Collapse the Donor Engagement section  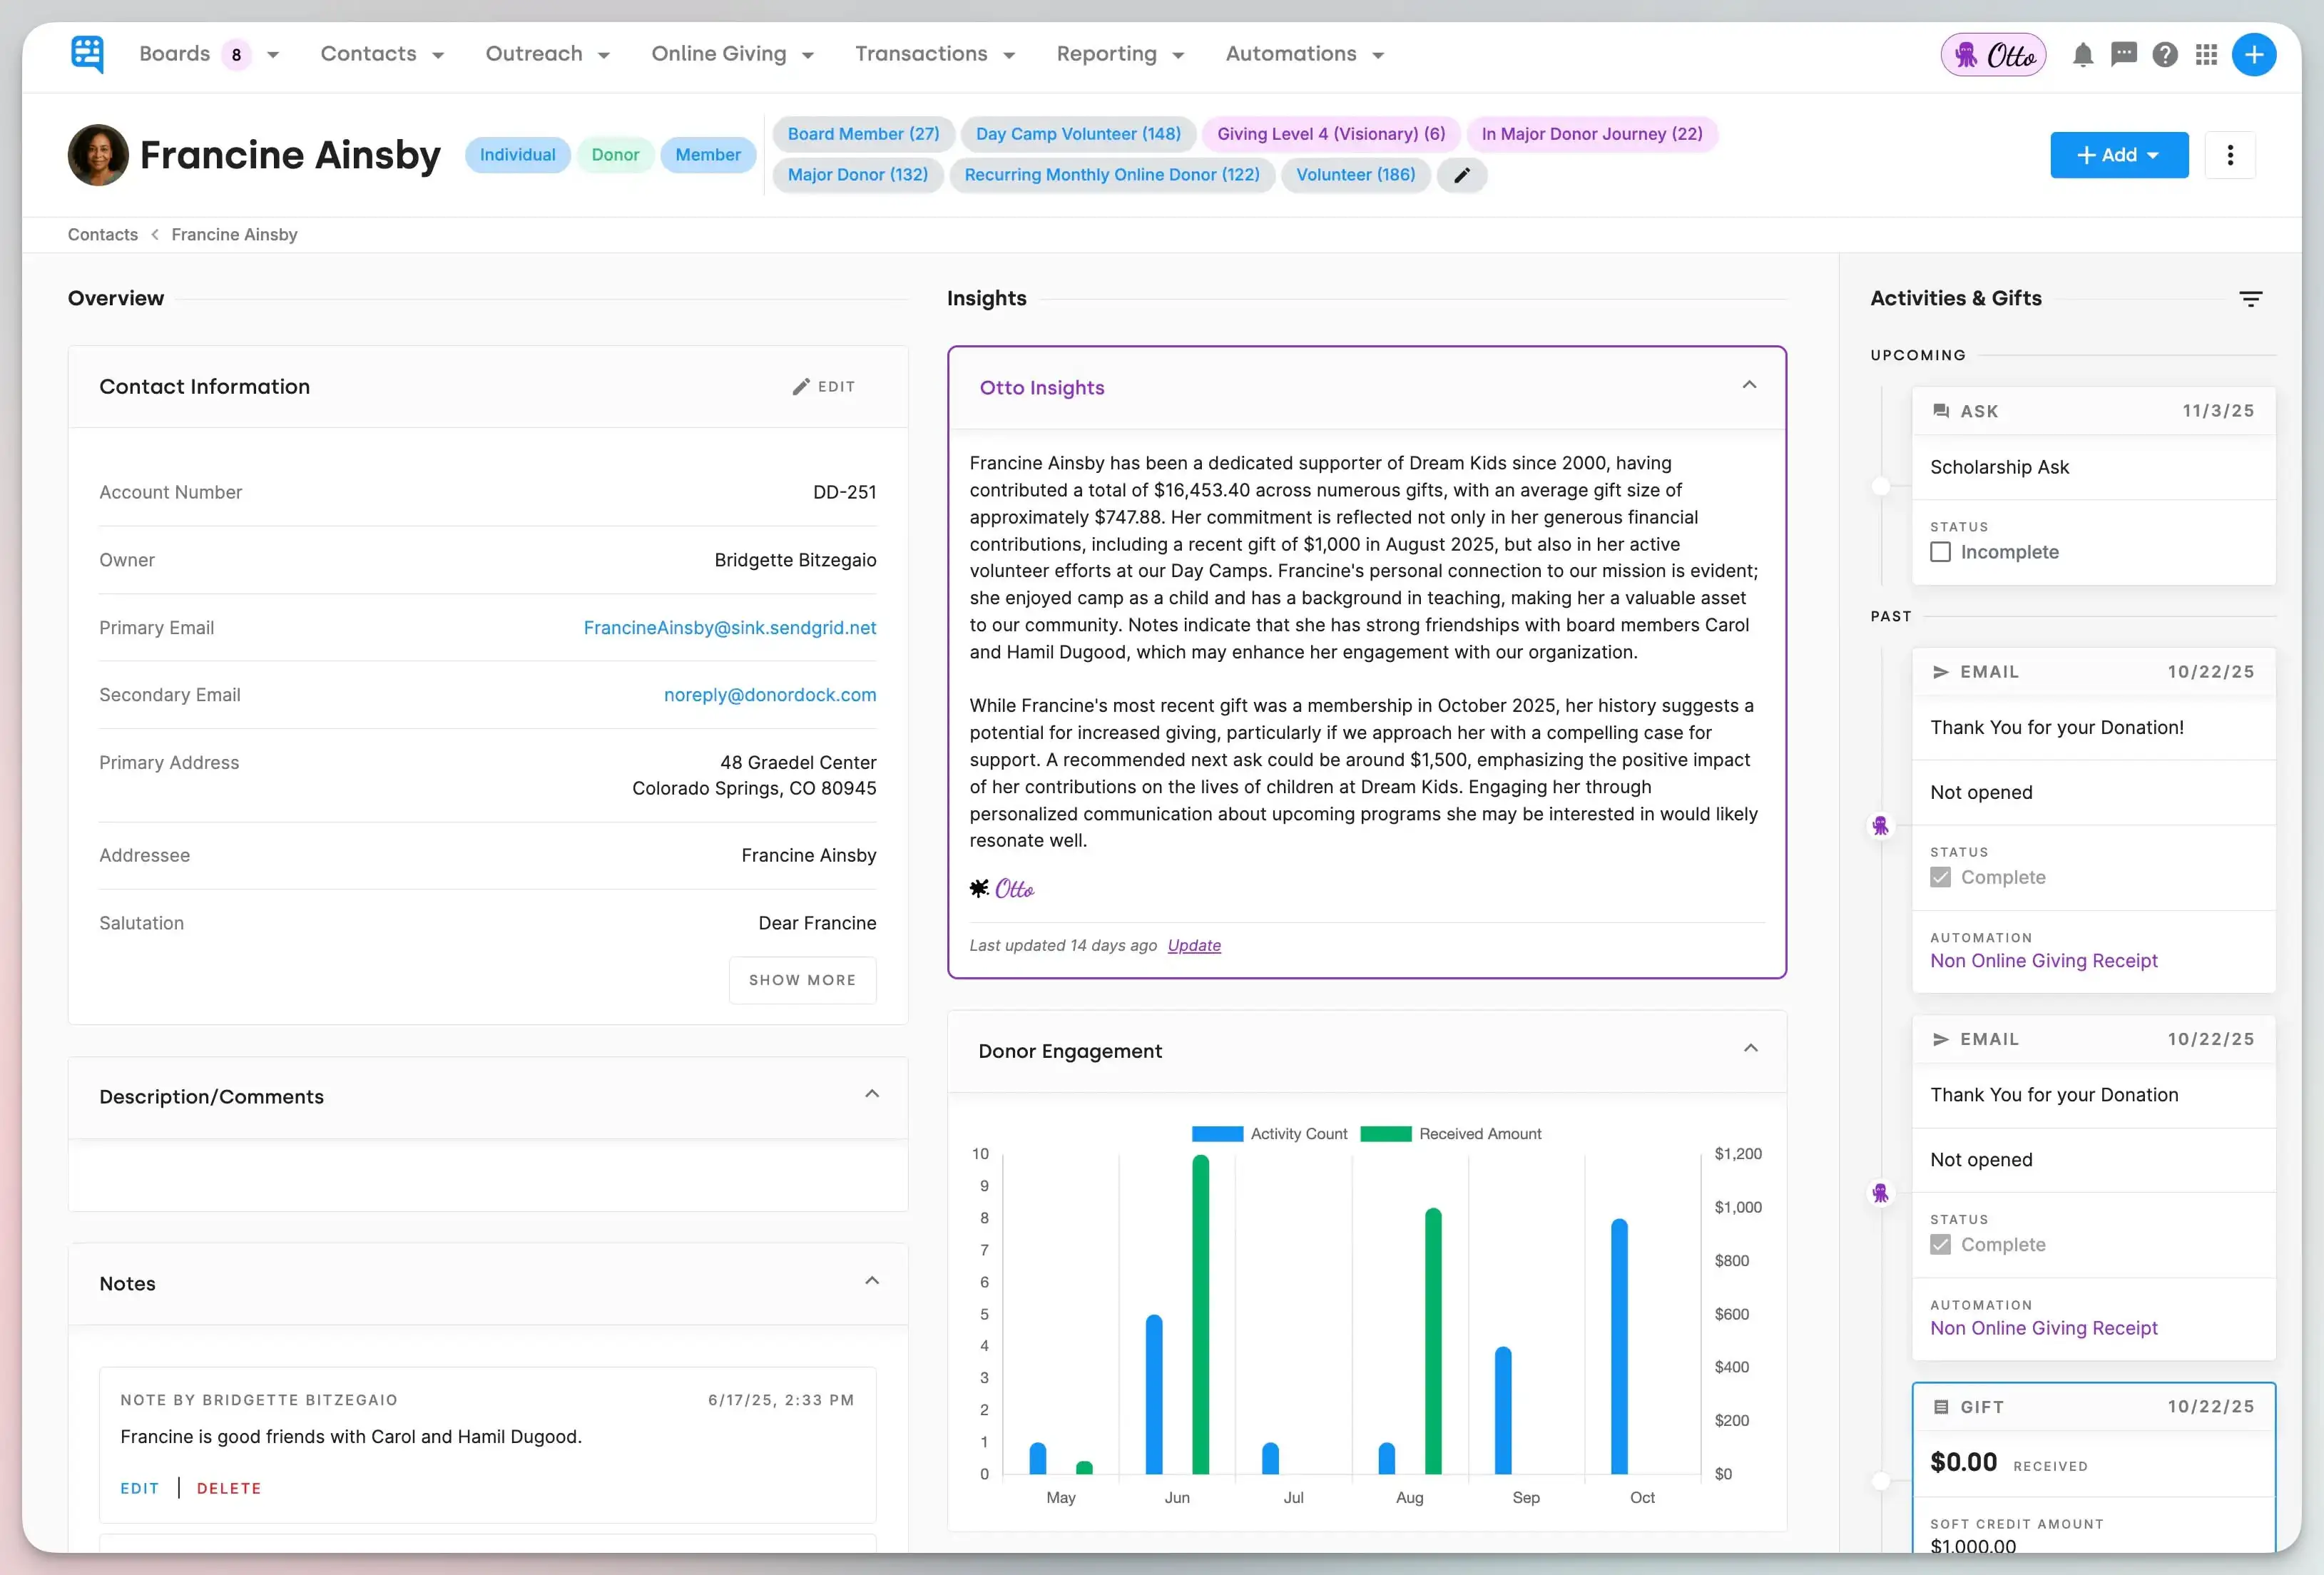1750,1049
